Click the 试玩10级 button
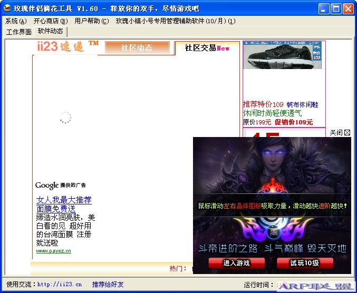357x293 pixels. (305, 263)
